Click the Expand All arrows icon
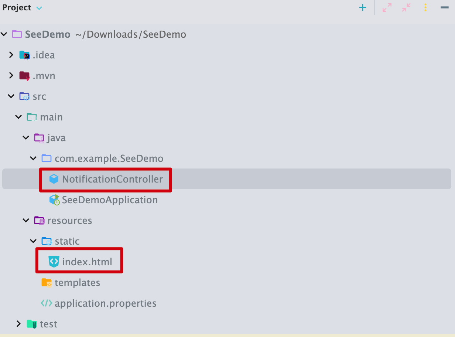Image resolution: width=455 pixels, height=337 pixels. coord(387,8)
